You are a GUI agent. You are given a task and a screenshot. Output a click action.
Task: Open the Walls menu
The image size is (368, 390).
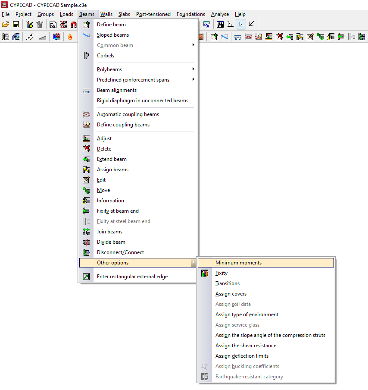(106, 14)
